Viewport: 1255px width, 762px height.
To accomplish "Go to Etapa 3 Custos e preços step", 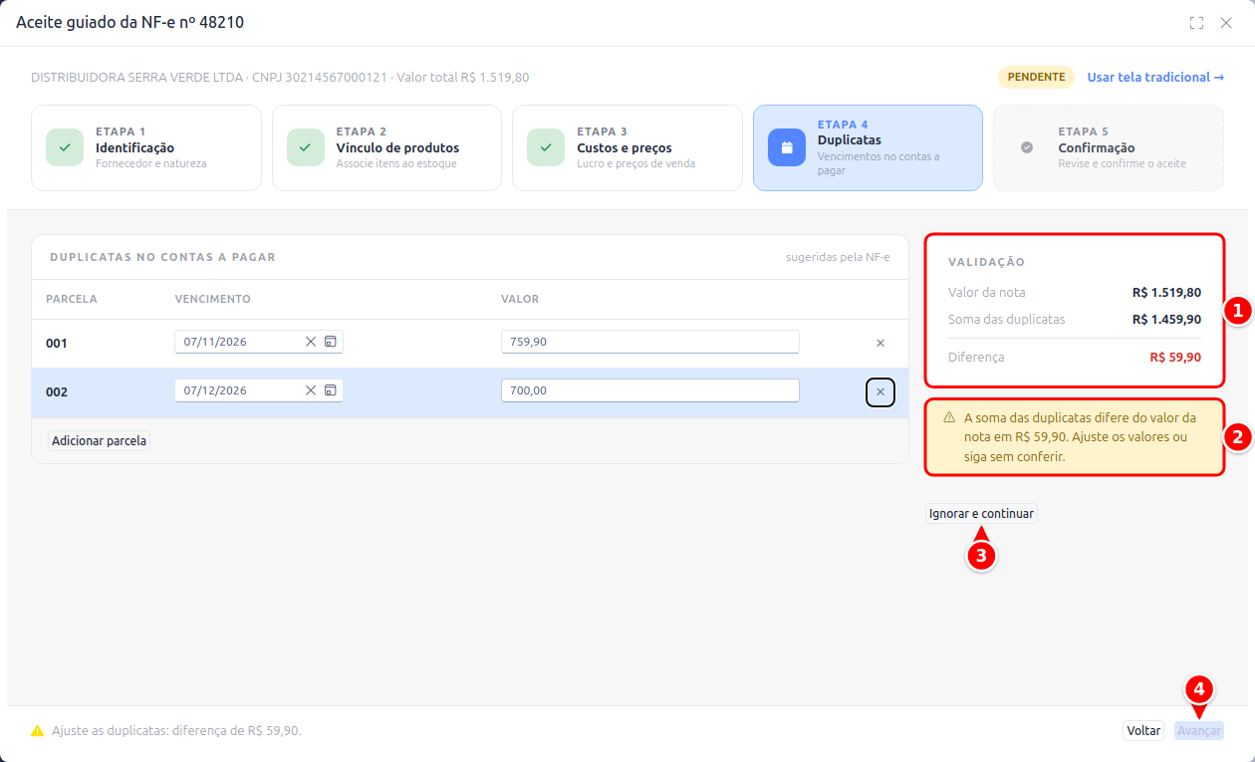I will [627, 147].
